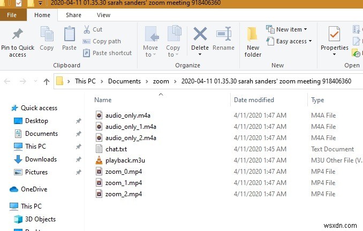Sort by the Date modified column header
Screen dimensions: 363x231
(x=254, y=100)
